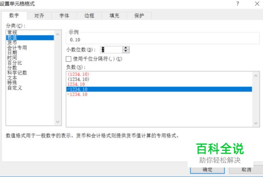Select 常规 in category list
This screenshot has height=177, width=263.
(30, 33)
